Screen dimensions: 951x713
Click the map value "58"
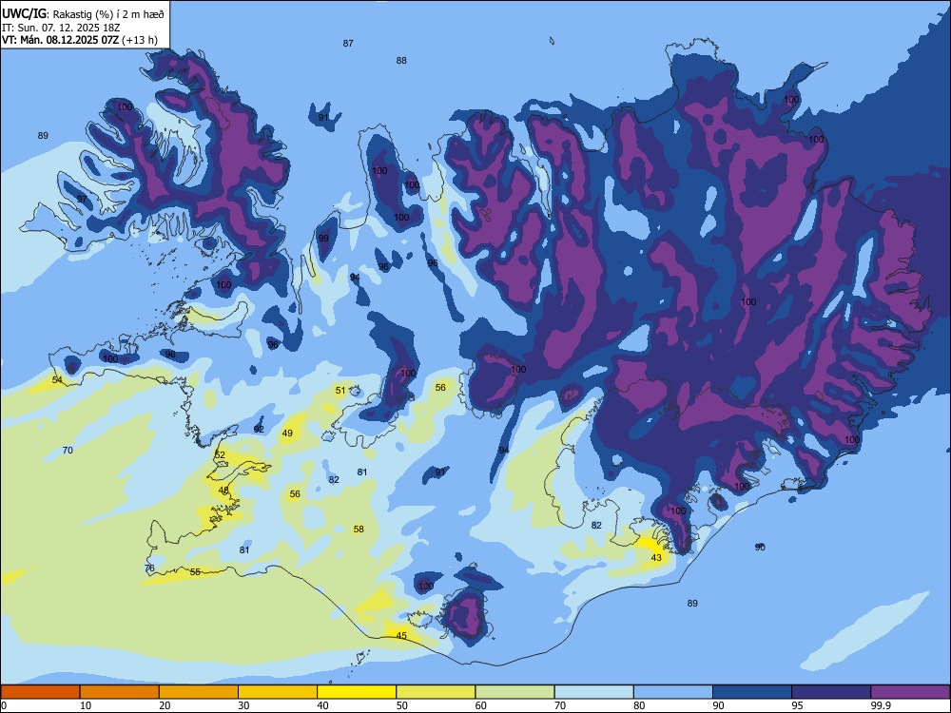point(359,529)
